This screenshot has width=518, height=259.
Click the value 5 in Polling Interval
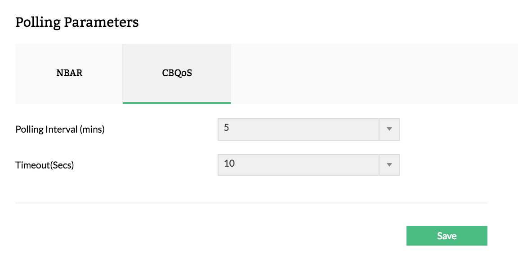click(x=227, y=128)
